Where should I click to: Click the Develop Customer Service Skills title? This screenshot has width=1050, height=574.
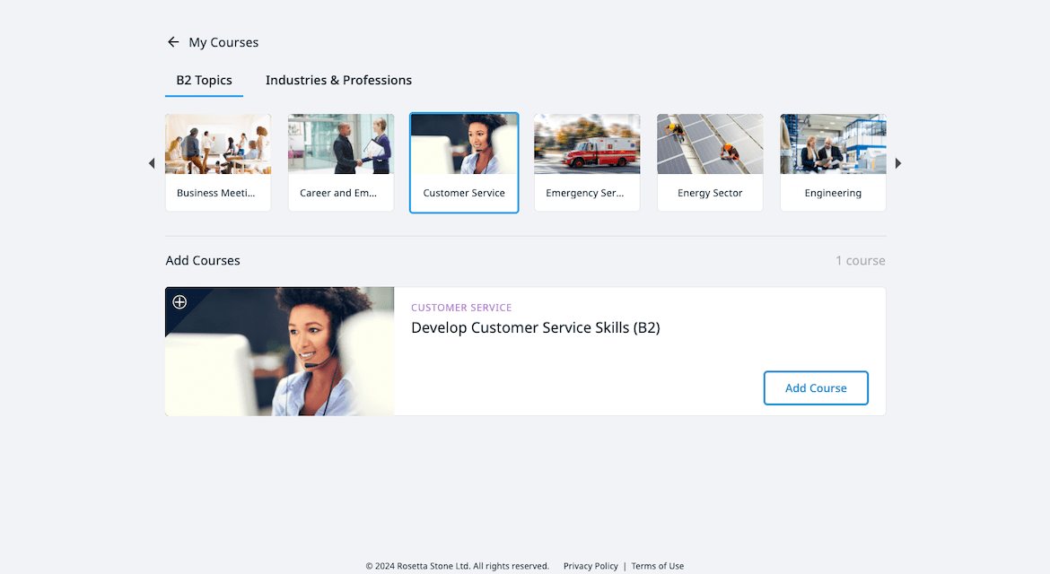tap(536, 327)
